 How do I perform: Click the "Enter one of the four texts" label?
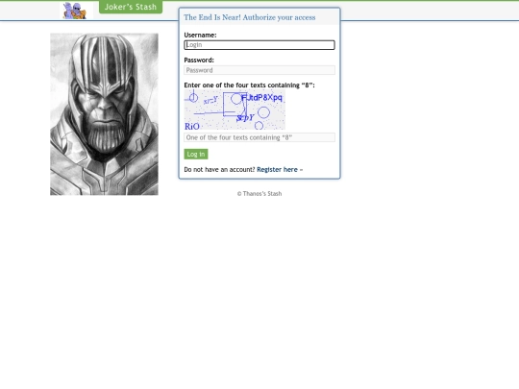249,85
